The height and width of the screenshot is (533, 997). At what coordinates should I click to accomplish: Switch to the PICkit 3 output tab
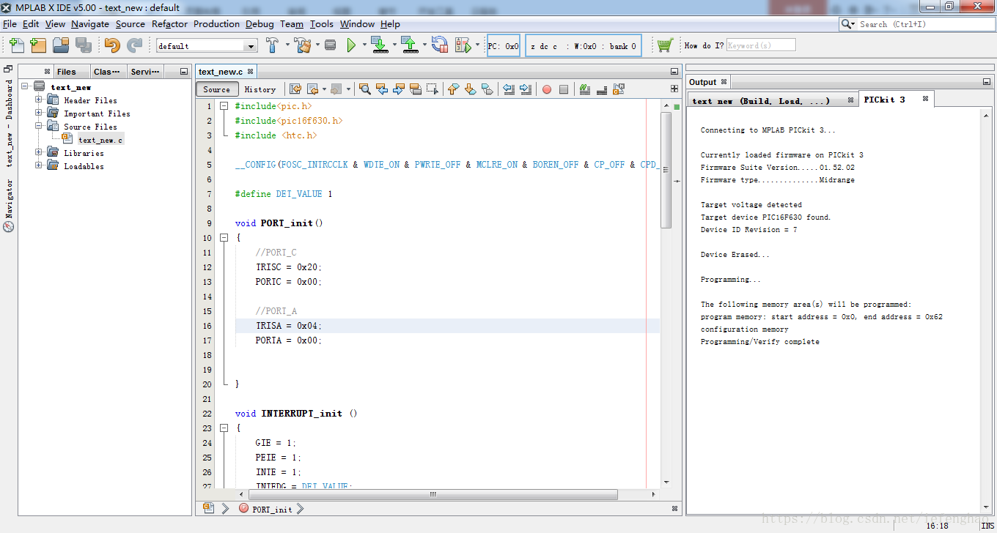click(884, 100)
